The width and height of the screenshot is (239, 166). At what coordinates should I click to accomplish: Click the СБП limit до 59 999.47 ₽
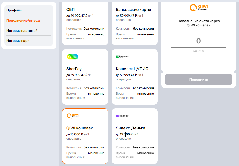[77, 16]
